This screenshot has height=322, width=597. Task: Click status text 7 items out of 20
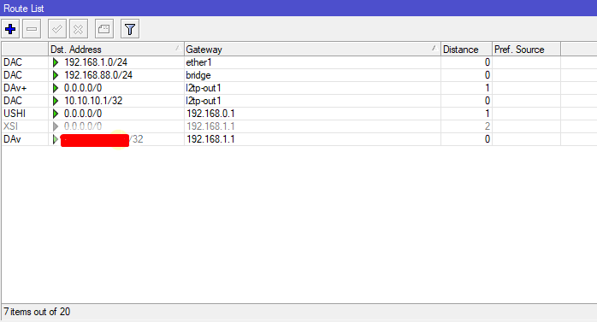tap(37, 312)
